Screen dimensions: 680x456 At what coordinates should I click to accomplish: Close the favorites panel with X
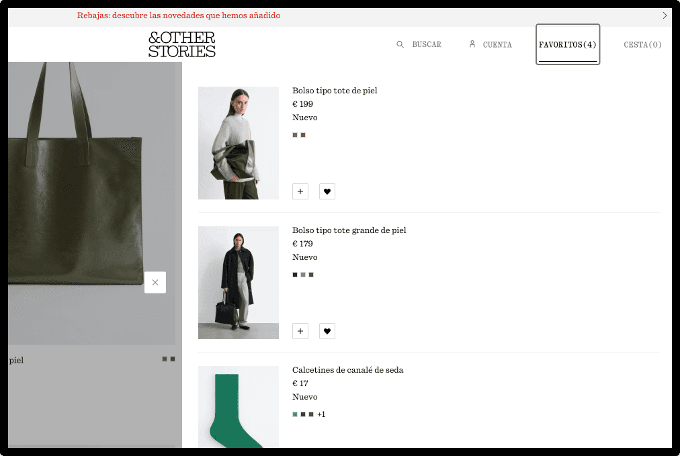[x=155, y=282]
